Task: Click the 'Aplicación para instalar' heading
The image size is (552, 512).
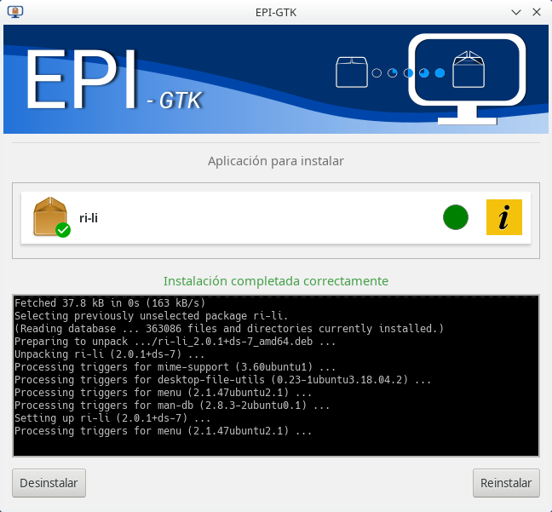Action: tap(276, 161)
